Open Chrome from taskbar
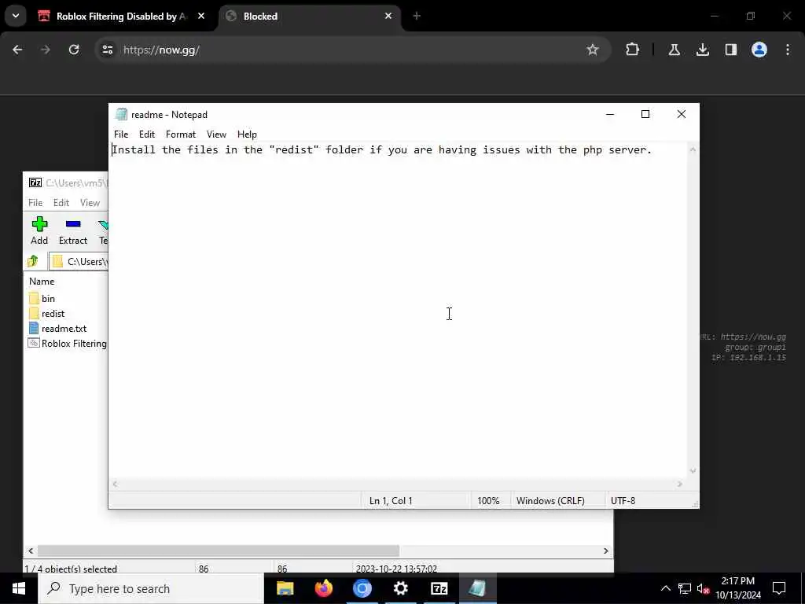 tap(362, 588)
